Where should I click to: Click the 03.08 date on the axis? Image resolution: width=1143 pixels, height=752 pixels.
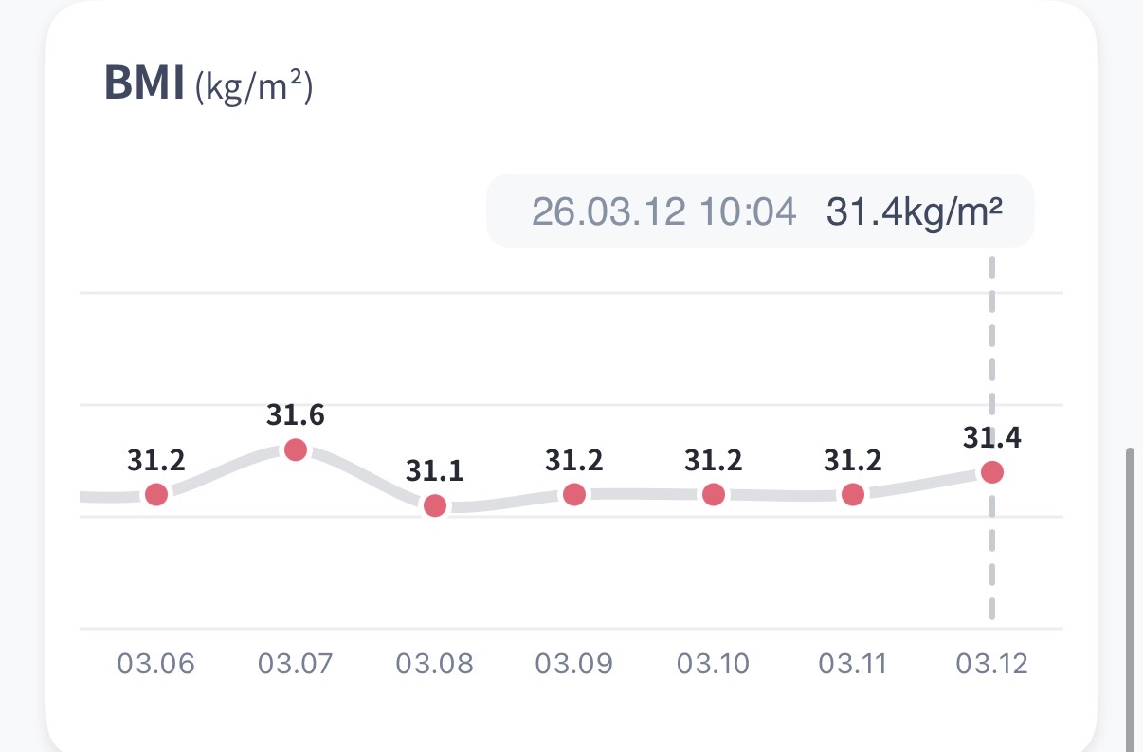click(x=435, y=663)
